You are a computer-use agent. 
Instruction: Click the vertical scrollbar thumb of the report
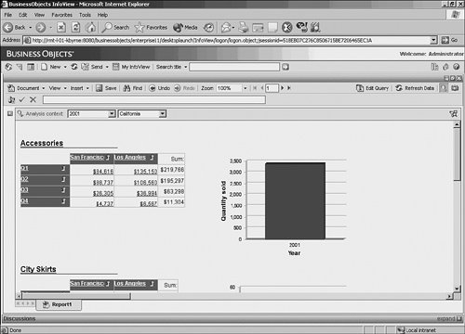(x=457, y=155)
